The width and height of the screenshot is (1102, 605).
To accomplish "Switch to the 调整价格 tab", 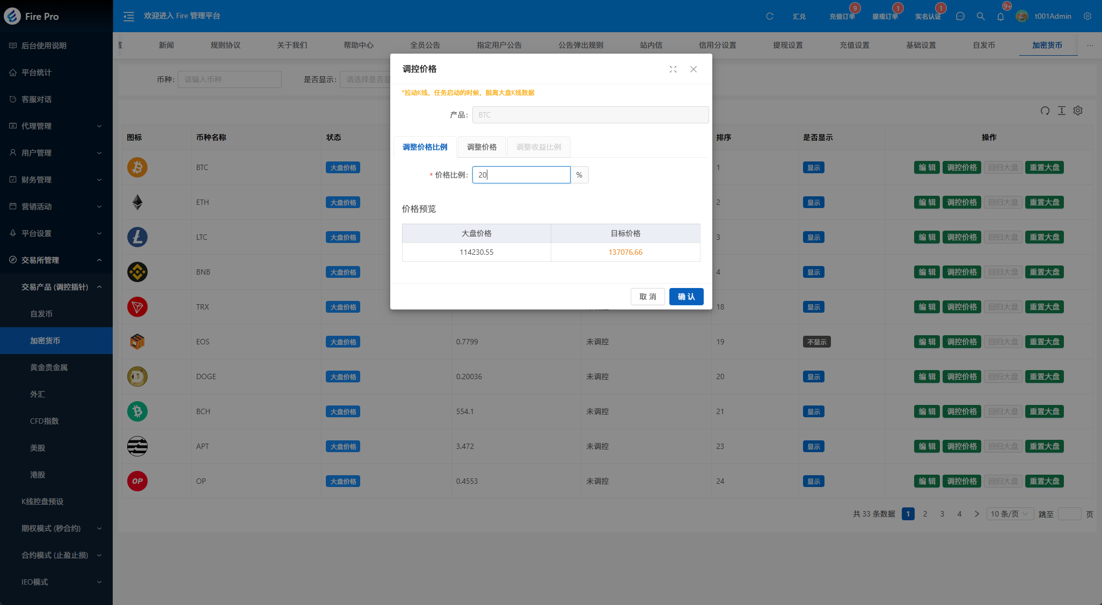I will (x=481, y=147).
